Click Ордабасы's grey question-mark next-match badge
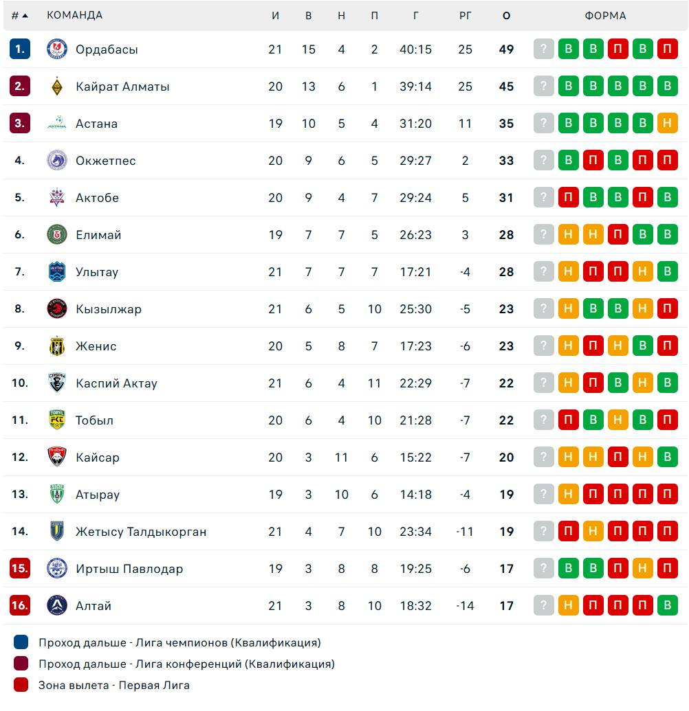 543,49
